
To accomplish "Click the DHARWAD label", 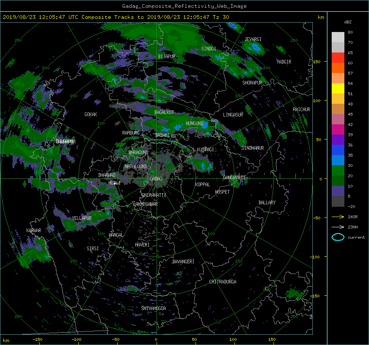I will pyautogui.click(x=107, y=175).
